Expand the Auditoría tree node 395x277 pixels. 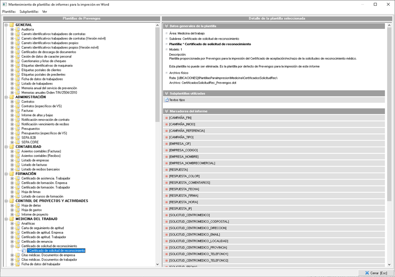click(12, 30)
